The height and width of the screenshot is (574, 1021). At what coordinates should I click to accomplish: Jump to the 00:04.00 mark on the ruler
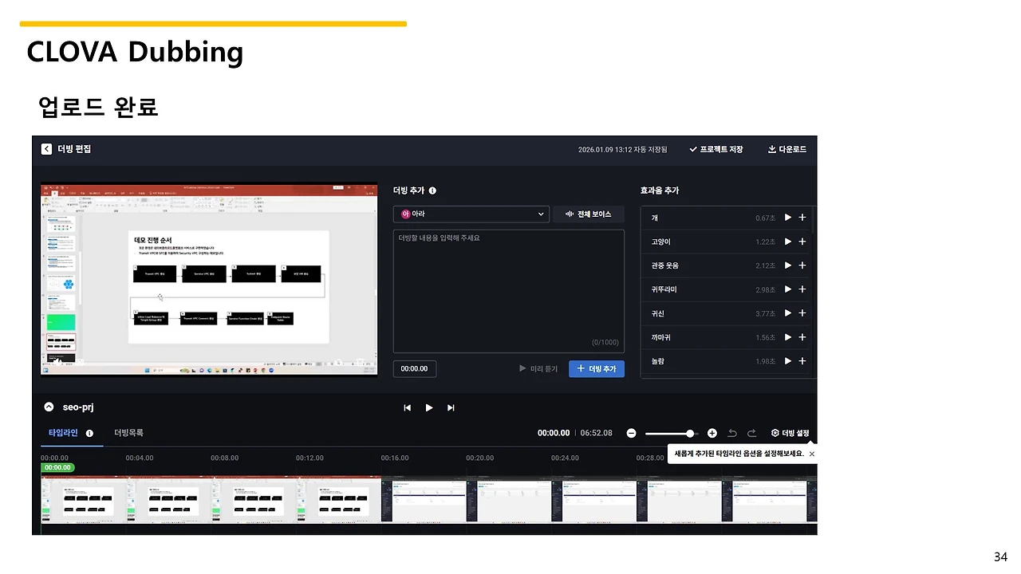point(140,458)
